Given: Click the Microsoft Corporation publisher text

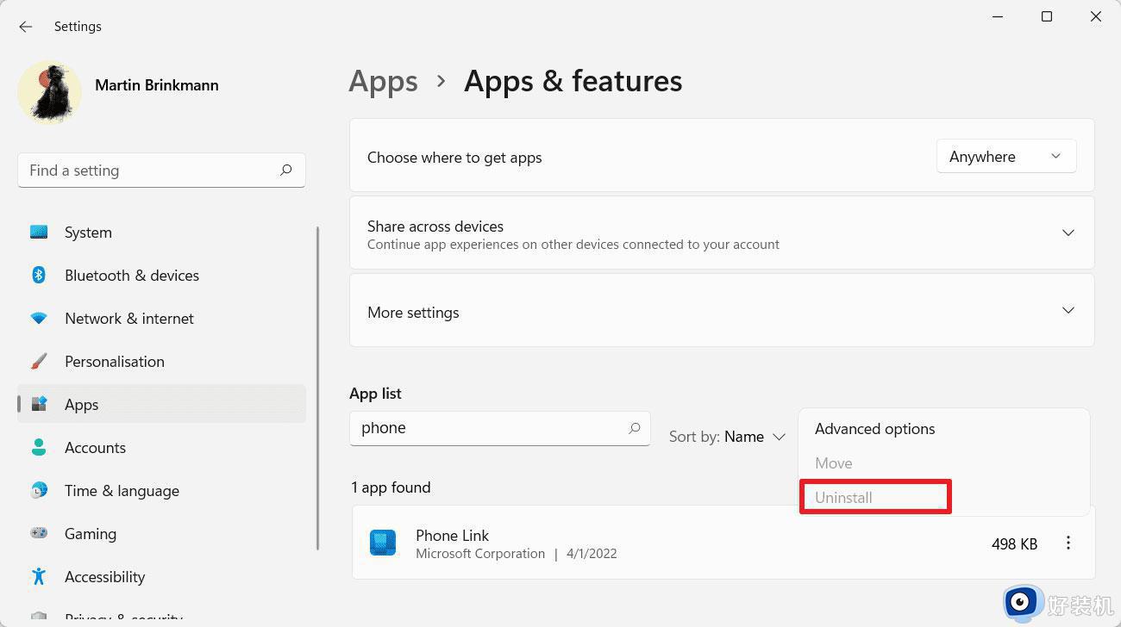Looking at the screenshot, I should pos(480,554).
